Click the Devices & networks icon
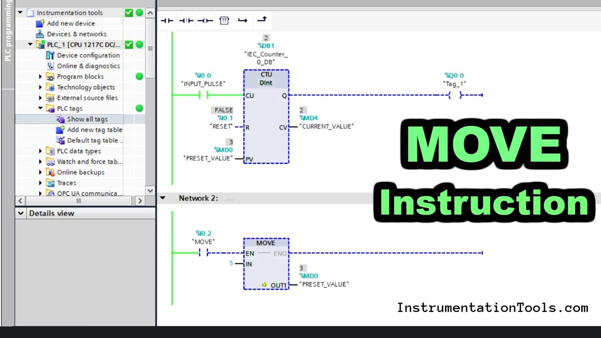 coord(40,34)
